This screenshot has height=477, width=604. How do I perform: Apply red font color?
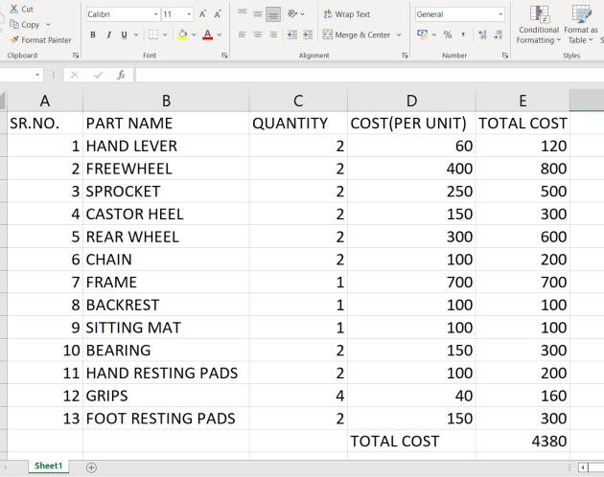208,35
